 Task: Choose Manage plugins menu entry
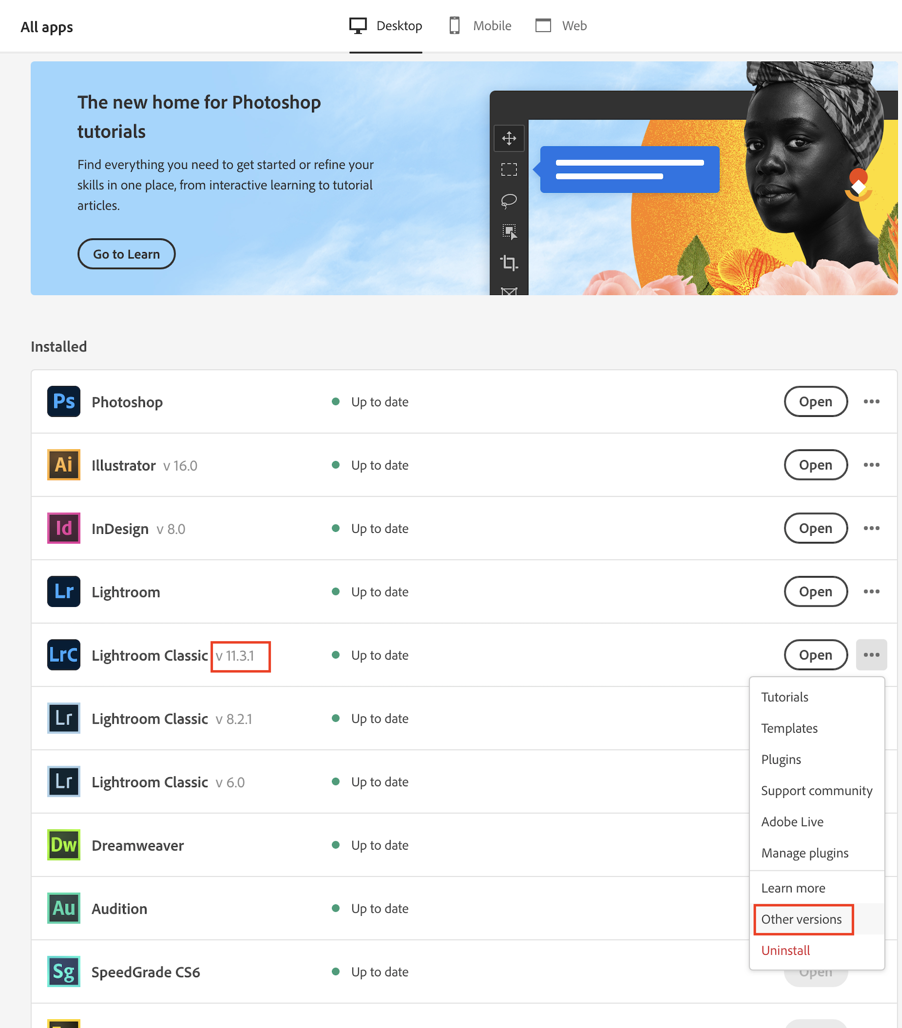coord(817,853)
